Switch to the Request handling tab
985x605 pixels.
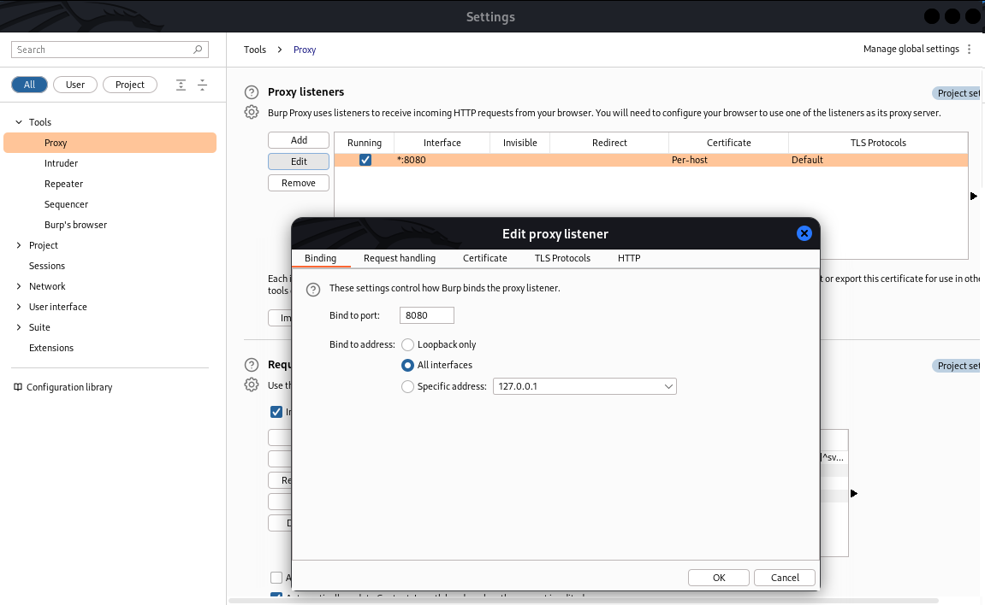(399, 258)
